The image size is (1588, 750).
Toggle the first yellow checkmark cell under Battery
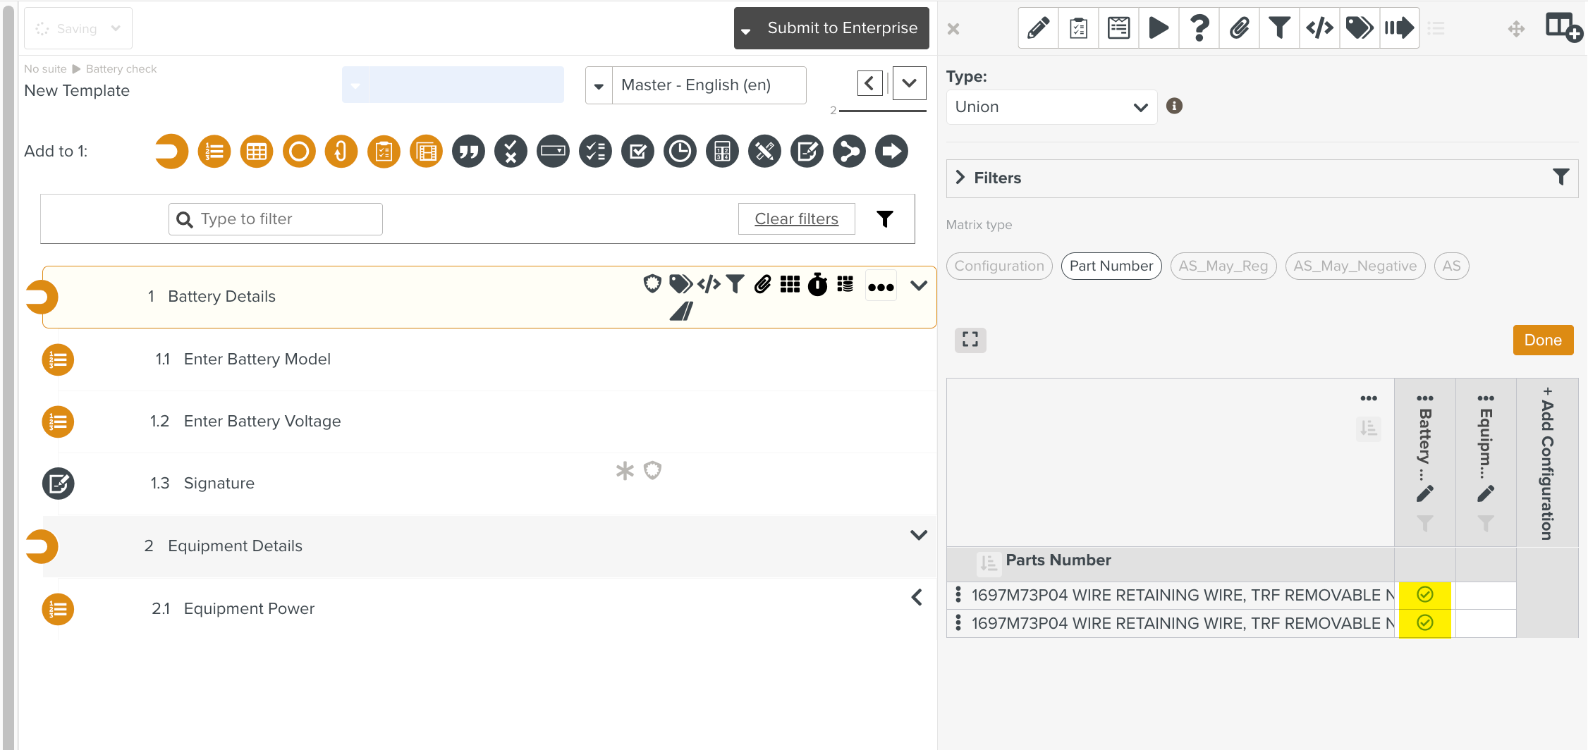pyautogui.click(x=1424, y=595)
